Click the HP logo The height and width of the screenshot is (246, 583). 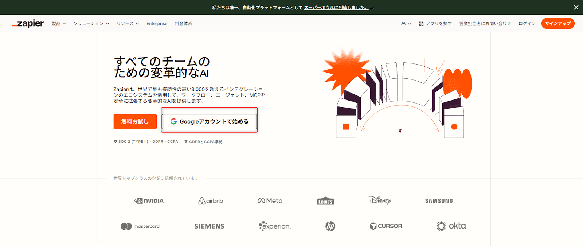click(330, 226)
